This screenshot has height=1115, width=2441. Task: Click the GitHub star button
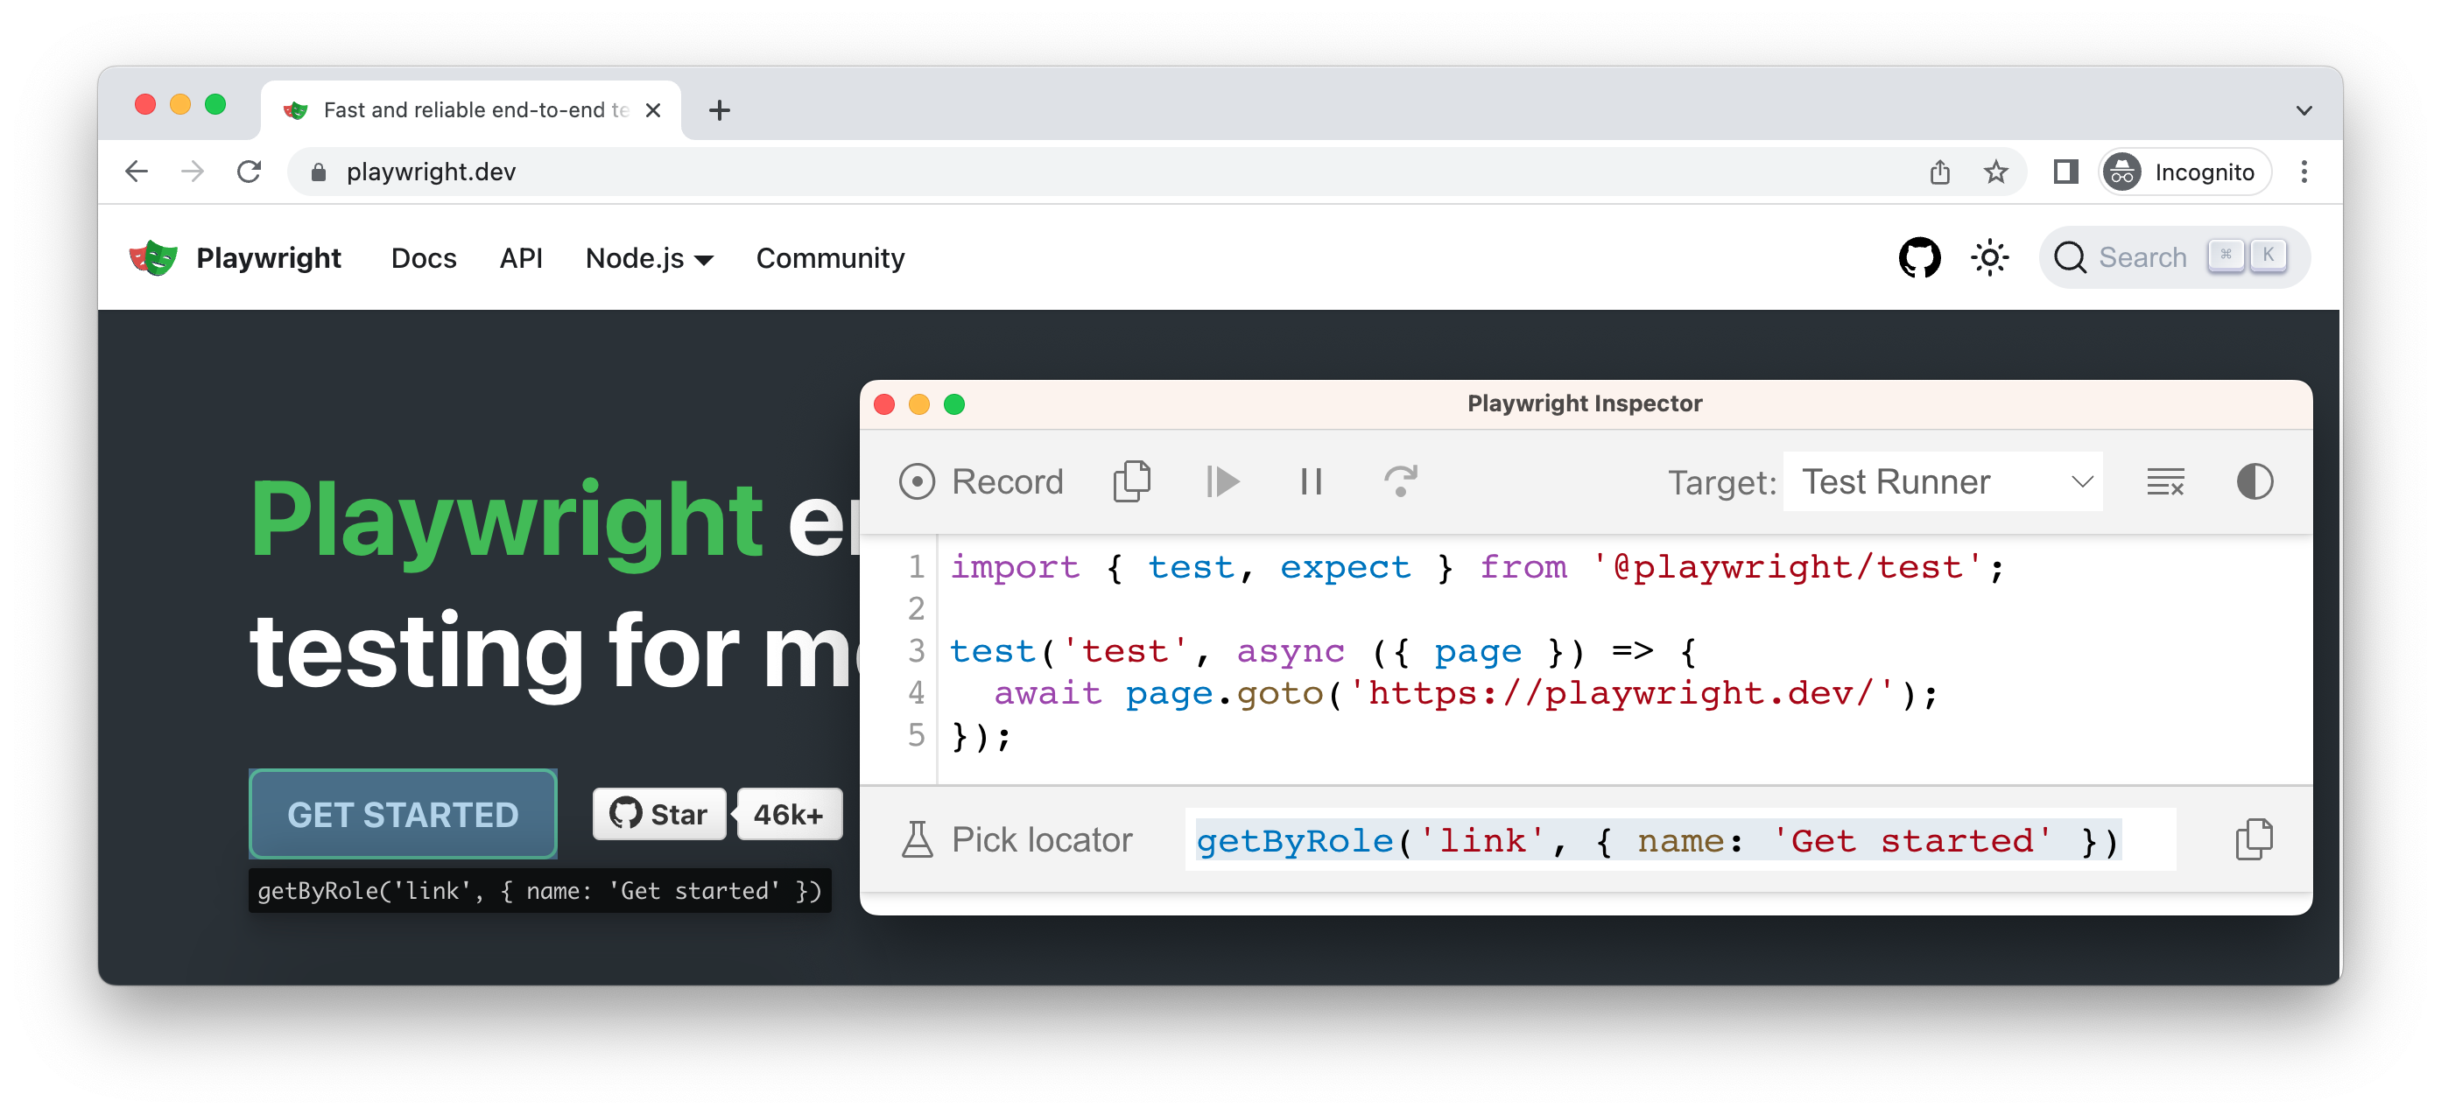pos(656,813)
